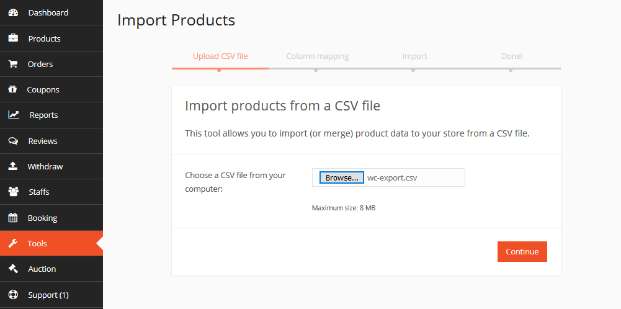
Task: Click the orange Continue button
Action: (522, 251)
